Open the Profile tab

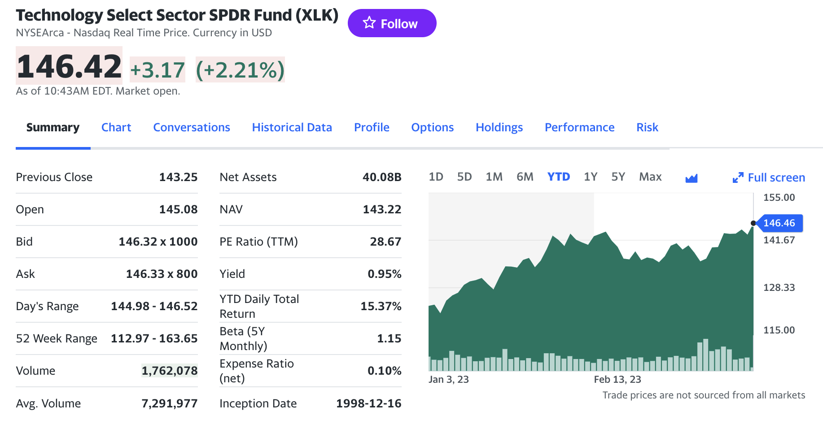(x=372, y=128)
